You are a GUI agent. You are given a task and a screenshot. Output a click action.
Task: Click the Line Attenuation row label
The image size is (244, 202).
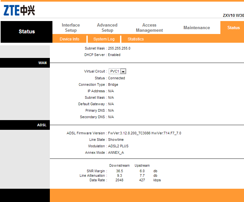(92, 175)
